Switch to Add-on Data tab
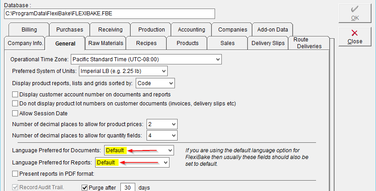 click(272, 30)
